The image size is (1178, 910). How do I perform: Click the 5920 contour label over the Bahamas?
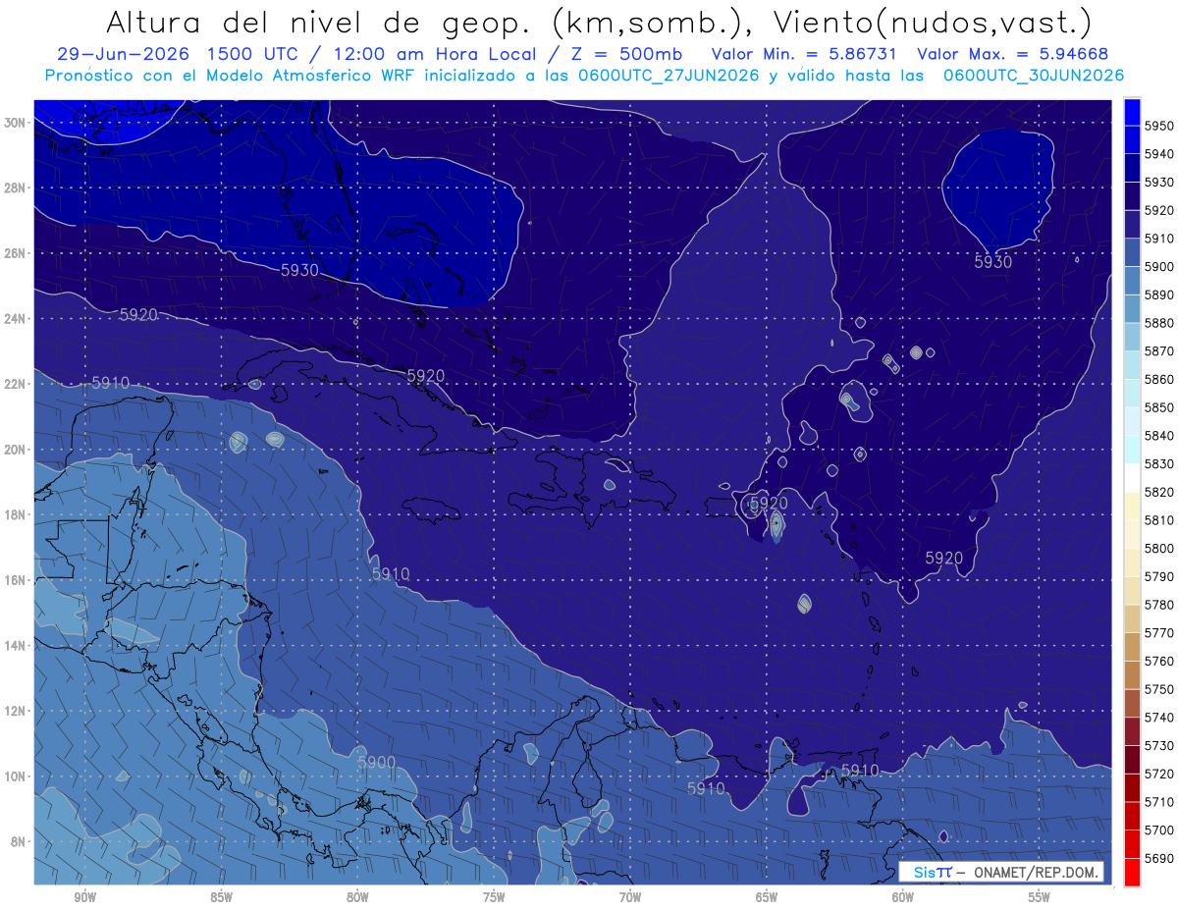[x=426, y=376]
